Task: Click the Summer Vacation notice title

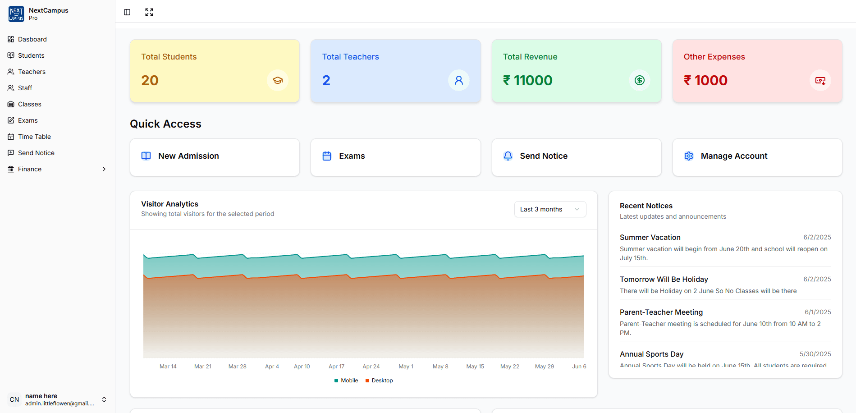Action: pos(650,237)
